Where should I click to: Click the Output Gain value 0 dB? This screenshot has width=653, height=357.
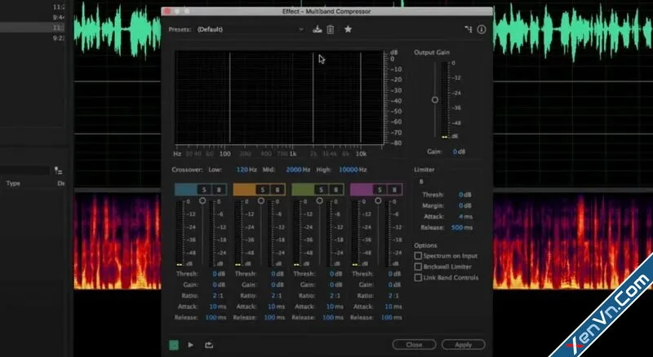[x=459, y=152]
